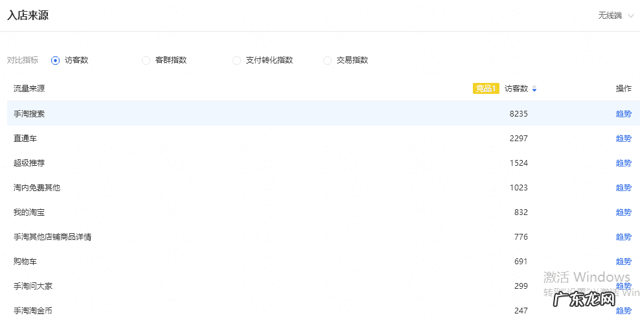Select the 访客数 radio button
Image resolution: width=640 pixels, height=318 pixels.
(56, 60)
